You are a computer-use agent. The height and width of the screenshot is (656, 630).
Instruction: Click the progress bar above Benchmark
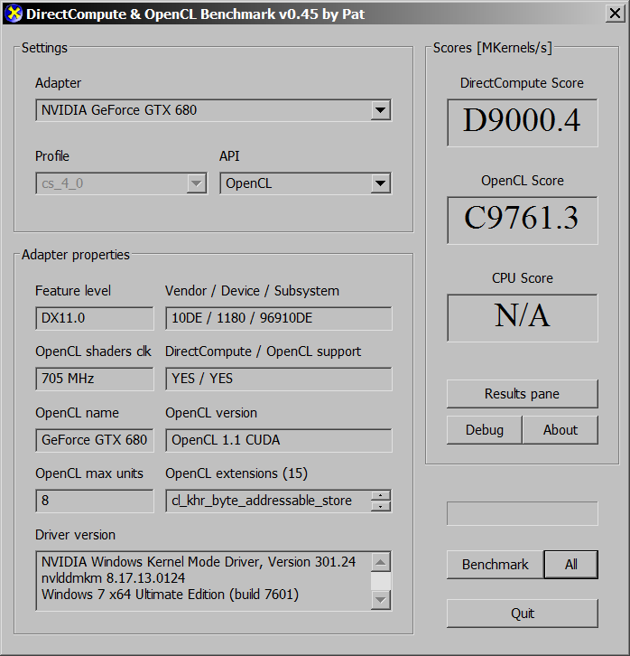[522, 513]
